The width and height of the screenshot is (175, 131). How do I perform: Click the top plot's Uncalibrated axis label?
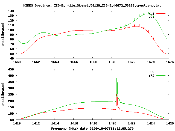[x=3, y=35]
